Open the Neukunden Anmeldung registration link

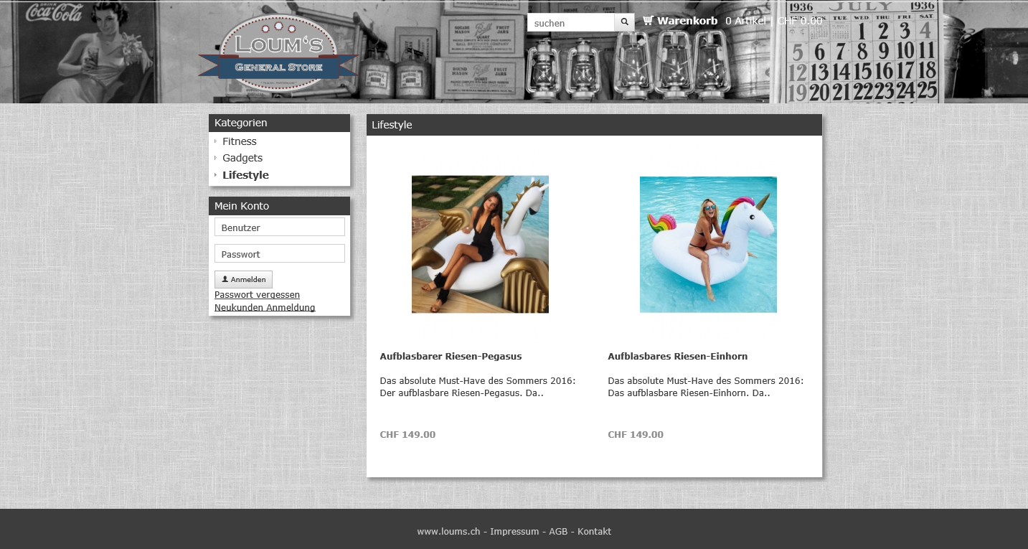coord(265,308)
